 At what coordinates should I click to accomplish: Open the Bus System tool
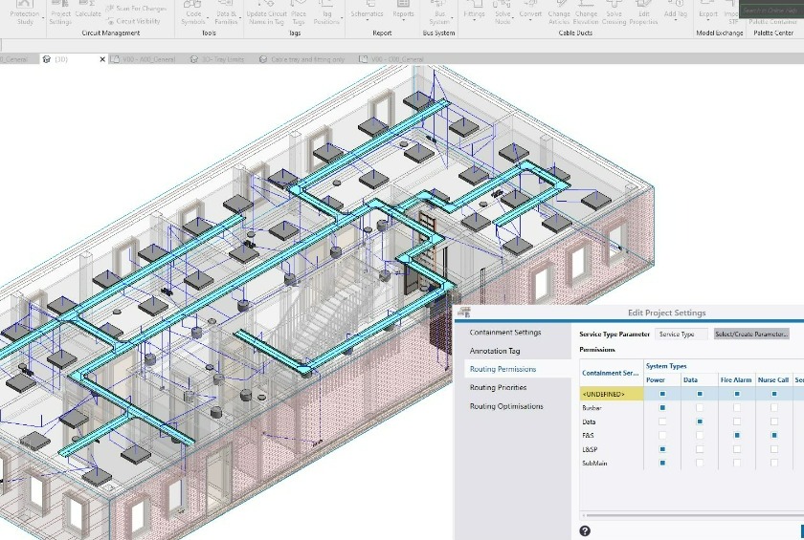tap(439, 12)
